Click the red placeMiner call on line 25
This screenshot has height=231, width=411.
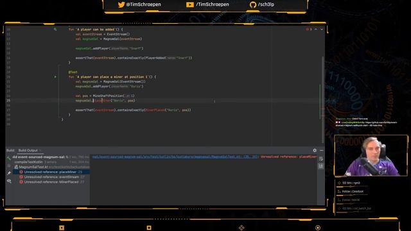pos(103,101)
